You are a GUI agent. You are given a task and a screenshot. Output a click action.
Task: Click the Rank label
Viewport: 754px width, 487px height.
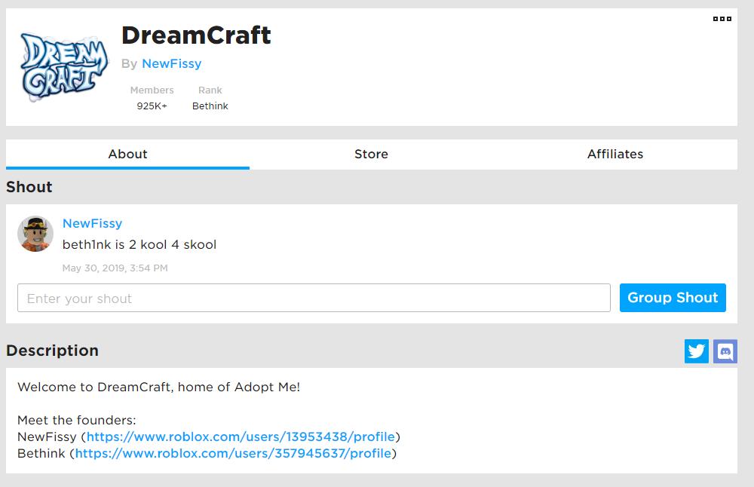tap(210, 90)
